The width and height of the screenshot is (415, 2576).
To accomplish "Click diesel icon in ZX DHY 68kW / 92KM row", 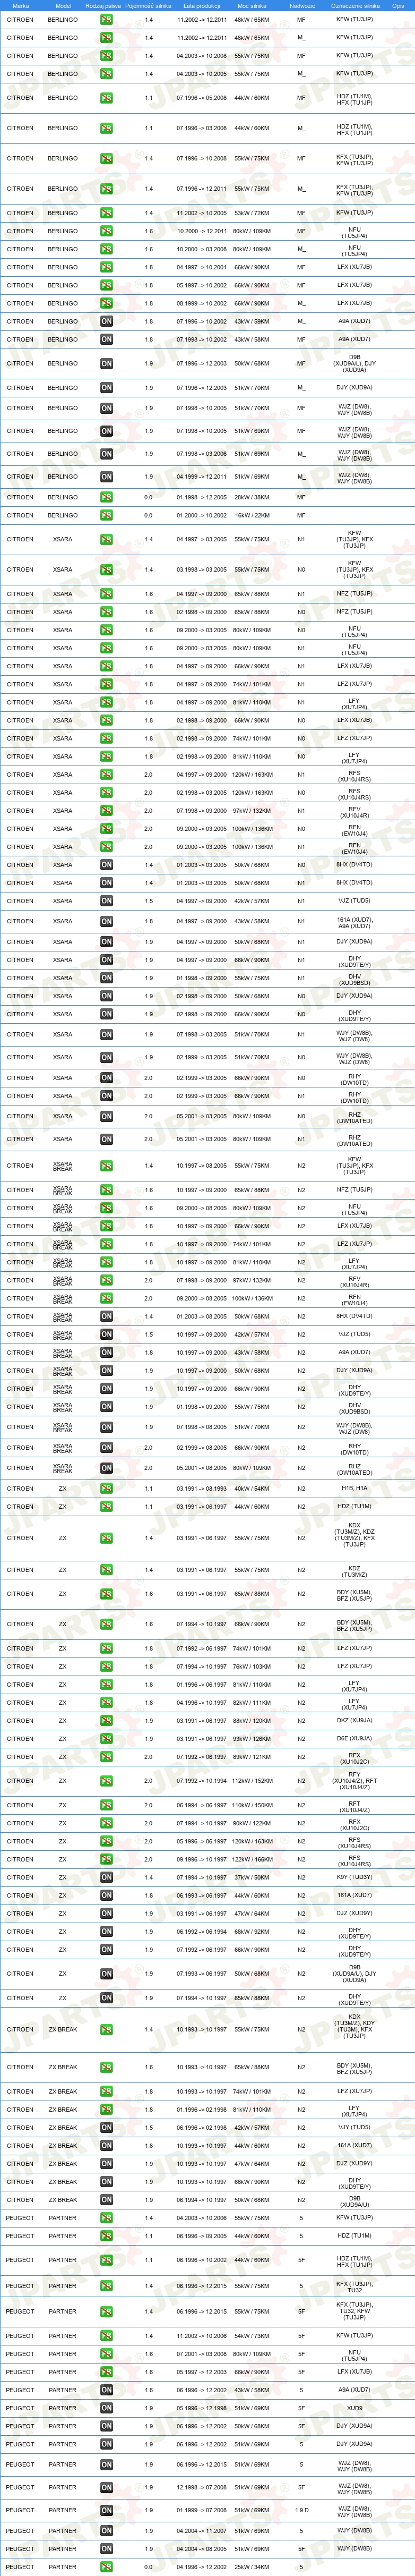I will (x=106, y=1932).
